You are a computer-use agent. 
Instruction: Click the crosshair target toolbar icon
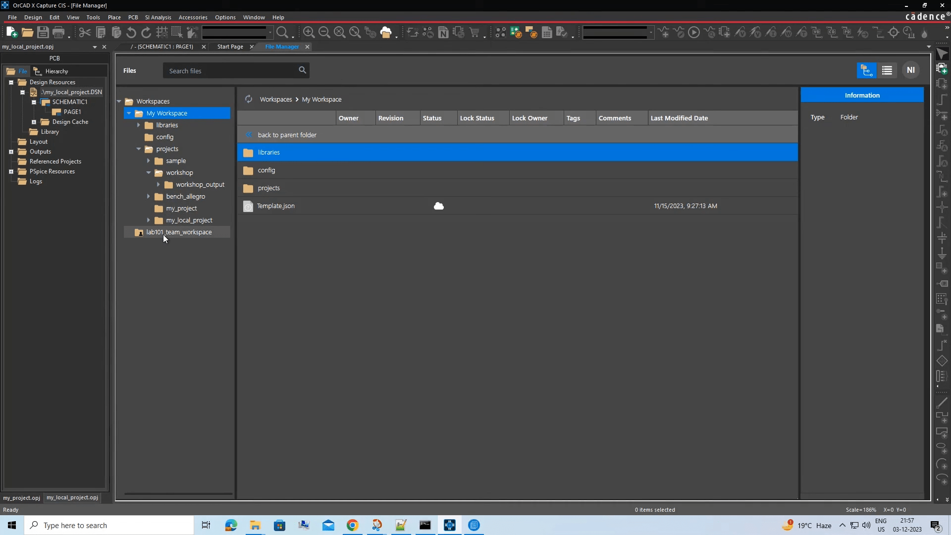pyautogui.click(x=894, y=33)
